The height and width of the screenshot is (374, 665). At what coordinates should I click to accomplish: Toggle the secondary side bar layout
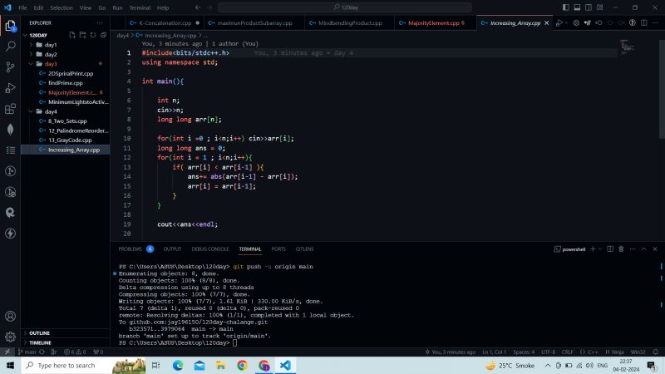(589, 7)
